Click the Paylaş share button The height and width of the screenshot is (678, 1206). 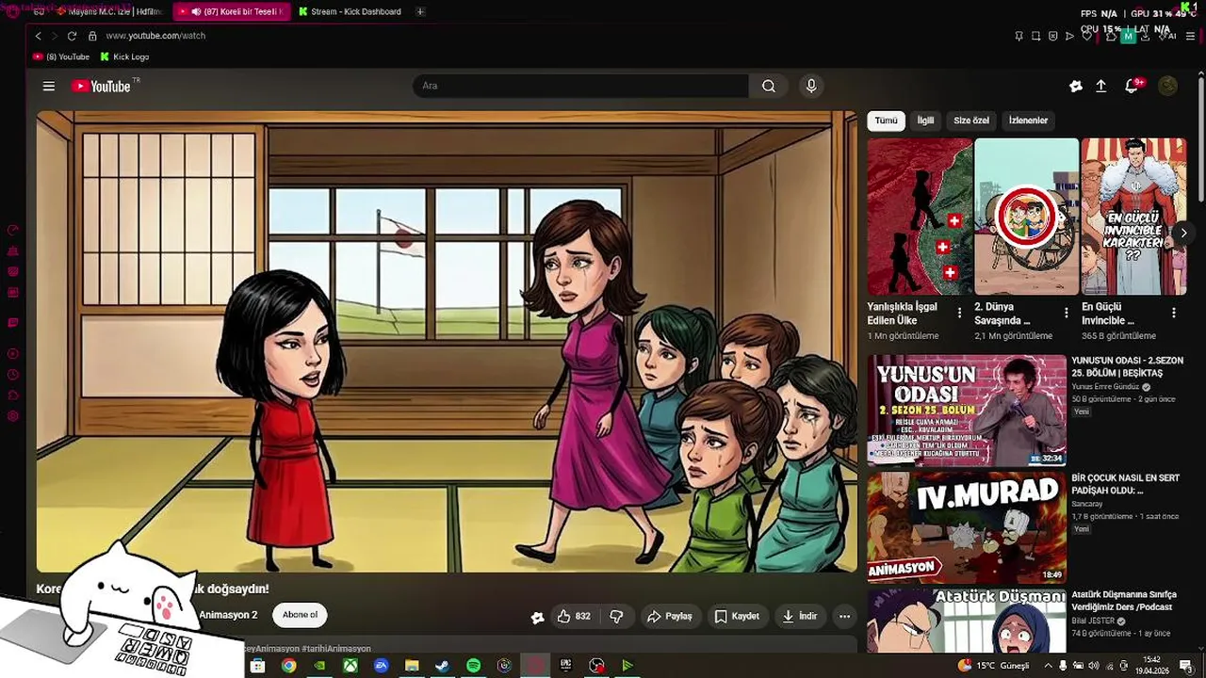pyautogui.click(x=669, y=616)
